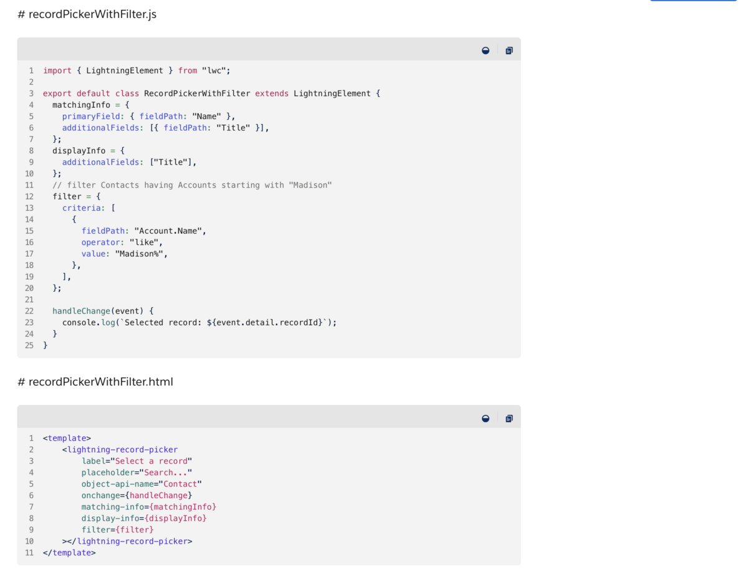Copy the recordPickerWithFilter.js code snippet

click(509, 50)
